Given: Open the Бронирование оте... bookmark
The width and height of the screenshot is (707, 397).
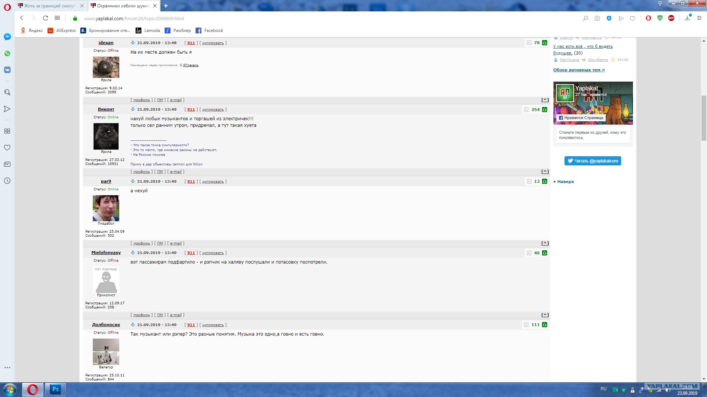Looking at the screenshot, I should [x=106, y=31].
